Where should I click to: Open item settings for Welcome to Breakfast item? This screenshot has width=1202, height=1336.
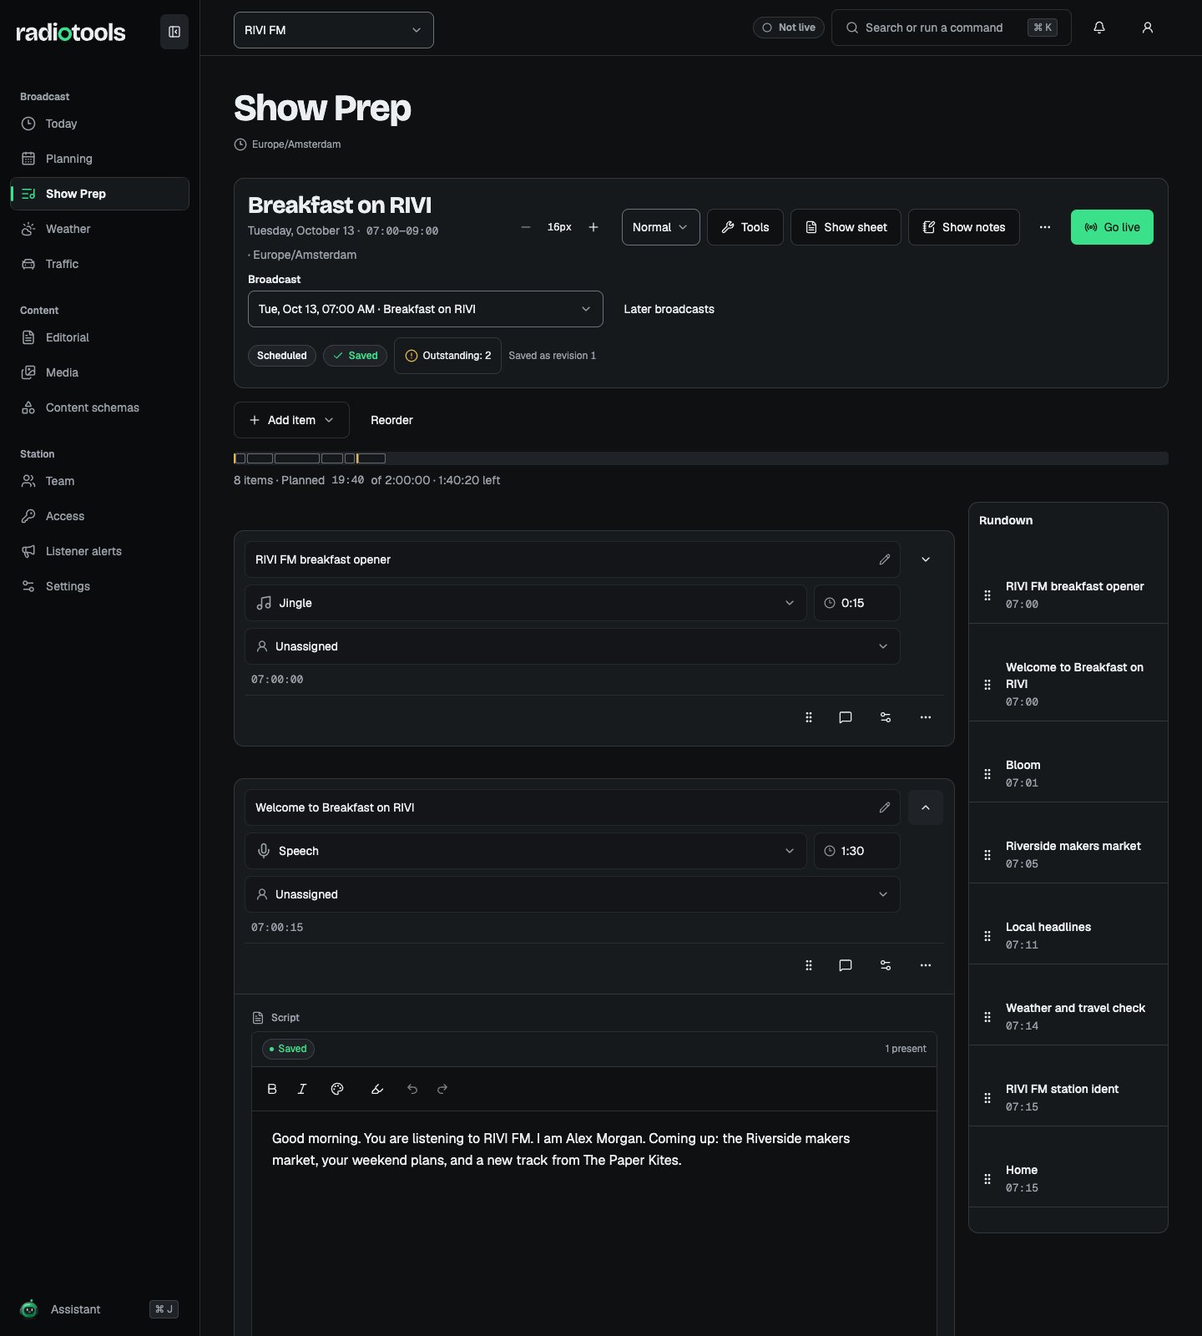point(886,965)
